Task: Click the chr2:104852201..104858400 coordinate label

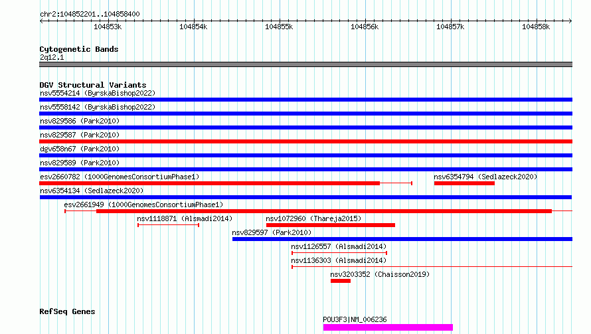Action: click(90, 14)
